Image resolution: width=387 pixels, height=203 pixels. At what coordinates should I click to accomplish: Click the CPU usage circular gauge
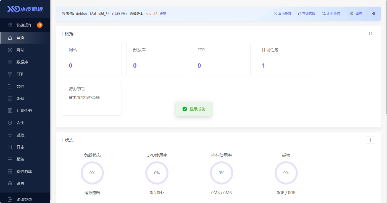click(x=157, y=173)
